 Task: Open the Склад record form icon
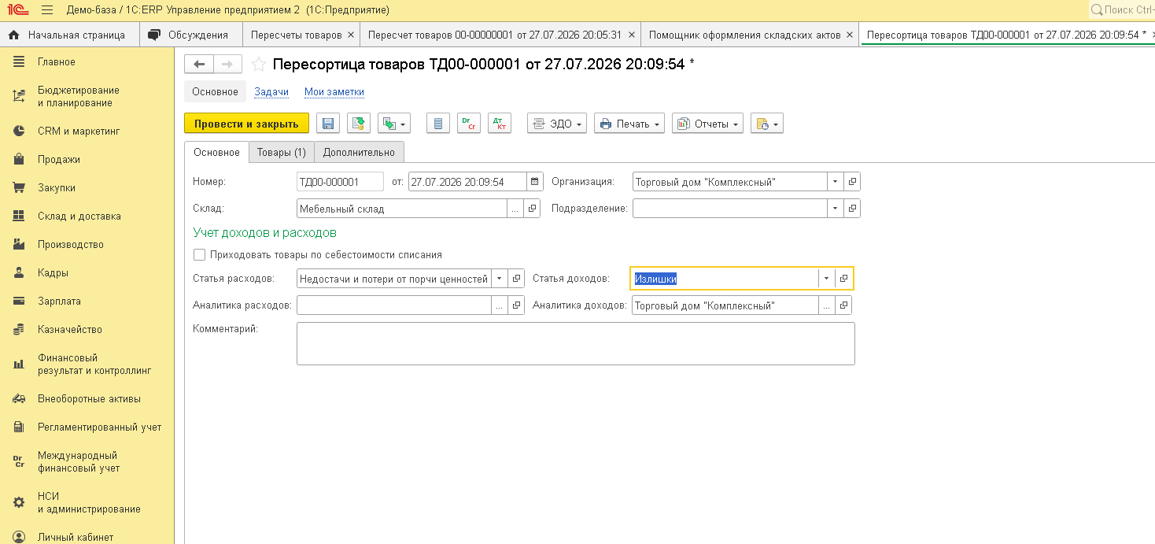click(x=533, y=209)
